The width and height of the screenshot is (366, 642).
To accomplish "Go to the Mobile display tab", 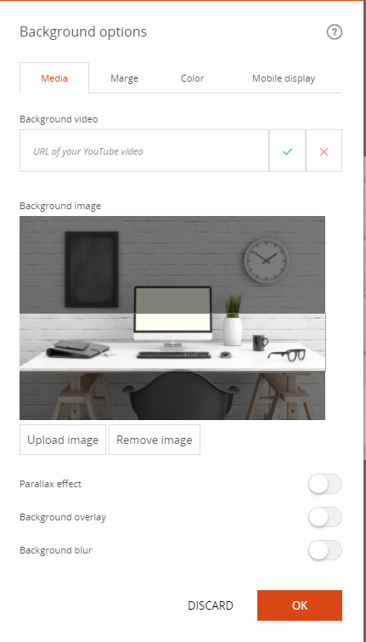I will point(284,78).
